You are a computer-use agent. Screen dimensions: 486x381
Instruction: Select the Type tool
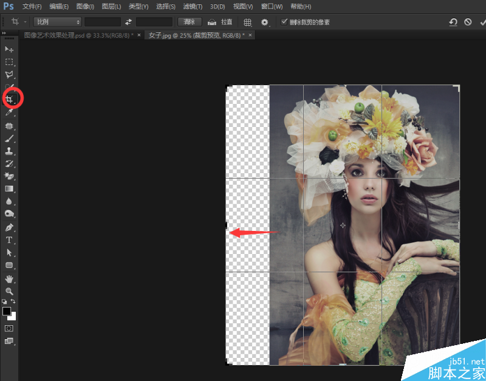9,240
